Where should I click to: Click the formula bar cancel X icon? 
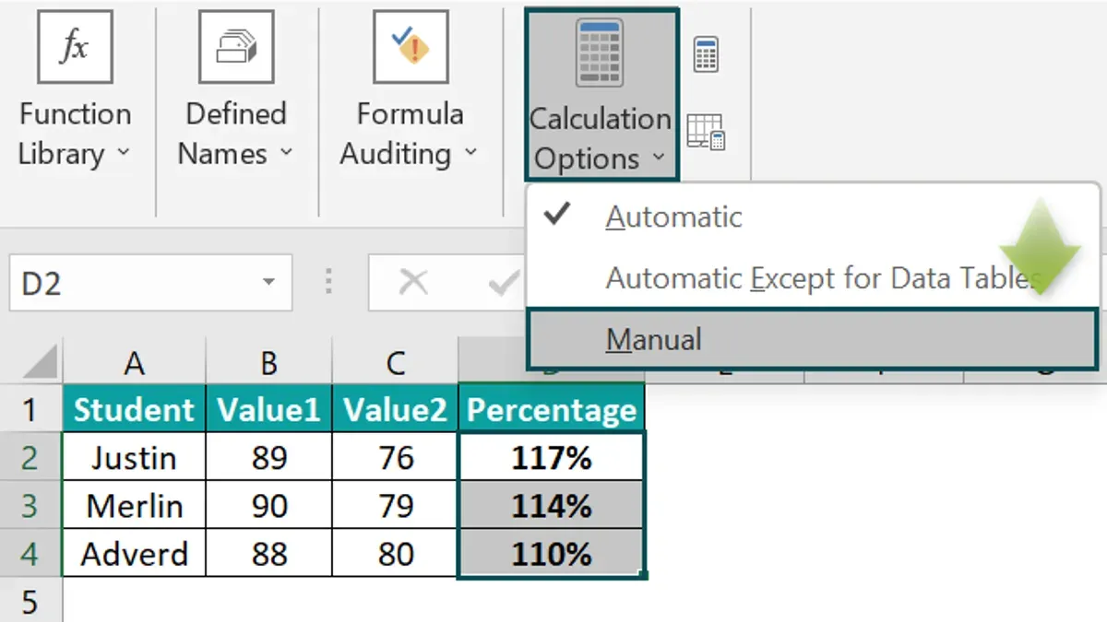coord(412,283)
